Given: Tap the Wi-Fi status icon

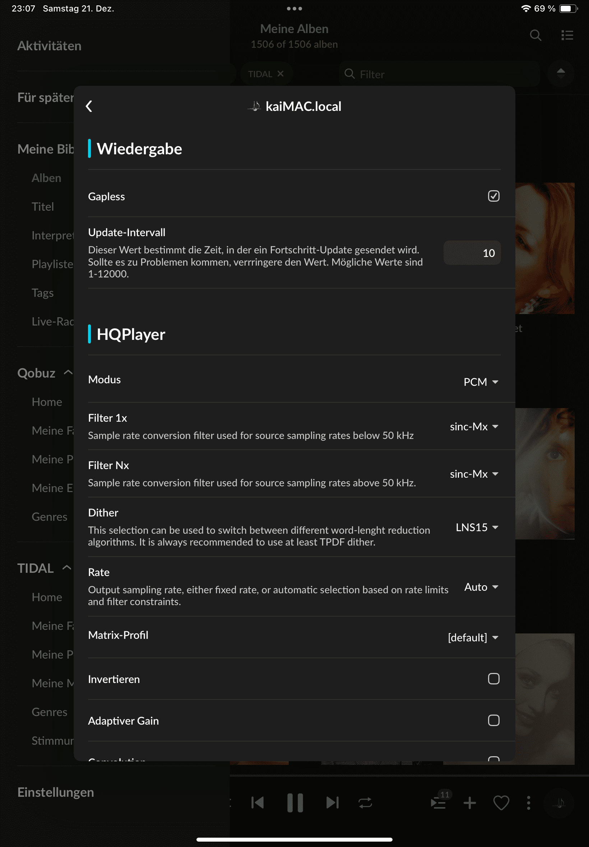Looking at the screenshot, I should (525, 9).
